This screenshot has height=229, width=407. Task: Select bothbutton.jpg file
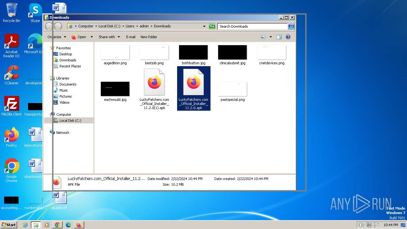coord(193,55)
